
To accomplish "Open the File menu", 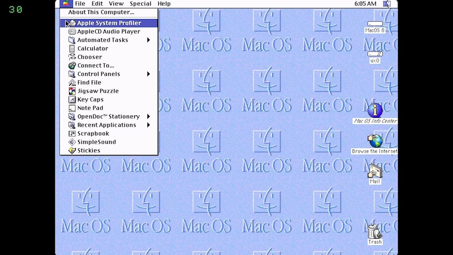I will pos(80,4).
